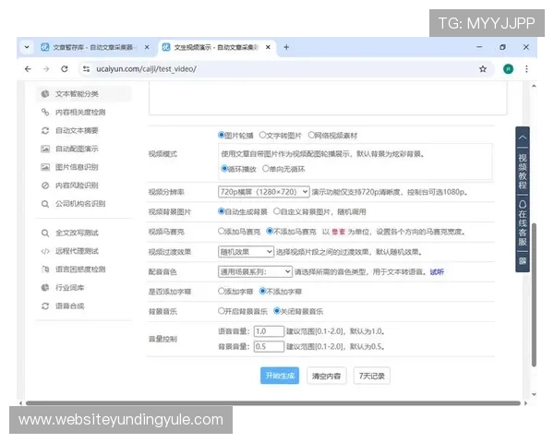Click the browser back arrow
Screen dimensions: 554x443
pos(28,69)
